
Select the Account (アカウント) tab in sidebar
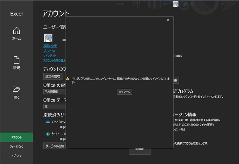tap(17, 137)
